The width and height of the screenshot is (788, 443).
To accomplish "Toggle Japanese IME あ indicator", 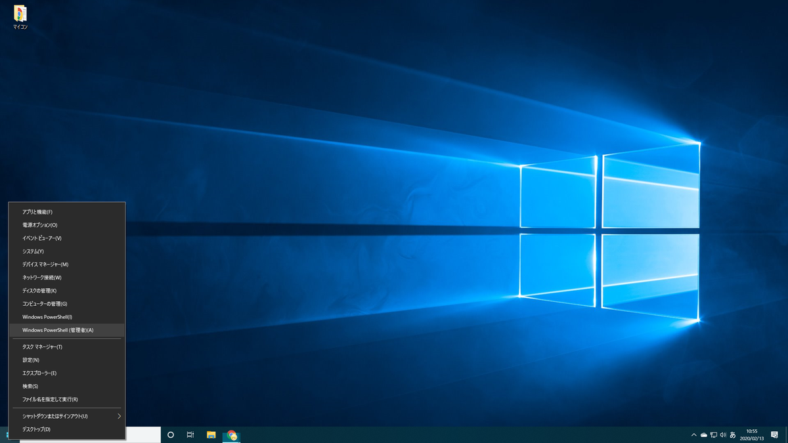I will tap(733, 434).
